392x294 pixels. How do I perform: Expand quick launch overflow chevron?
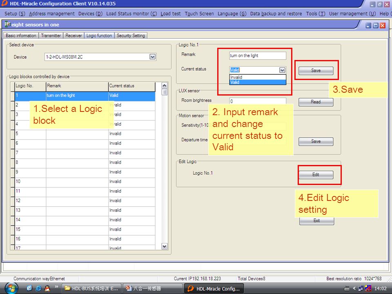[56, 287]
